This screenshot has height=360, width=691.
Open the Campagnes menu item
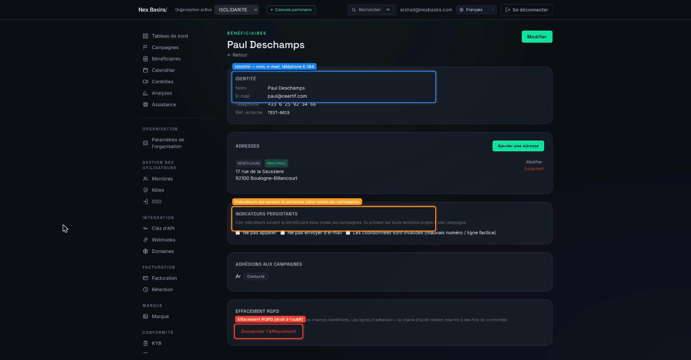[165, 47]
